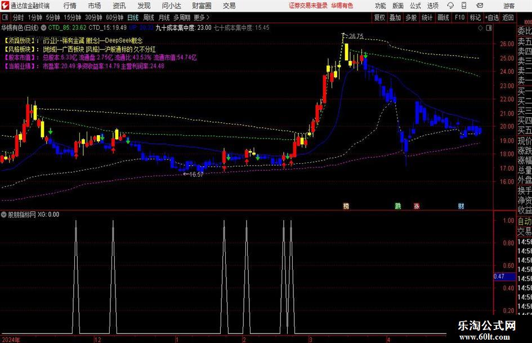Open F10 company info
Screen dimensions: 532x343
coord(459,17)
